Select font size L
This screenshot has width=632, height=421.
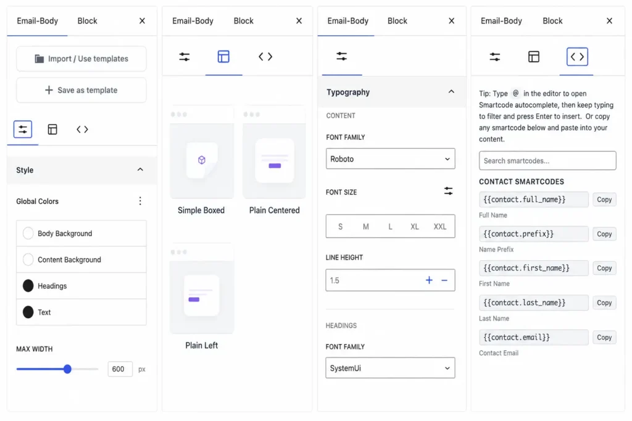pyautogui.click(x=390, y=227)
